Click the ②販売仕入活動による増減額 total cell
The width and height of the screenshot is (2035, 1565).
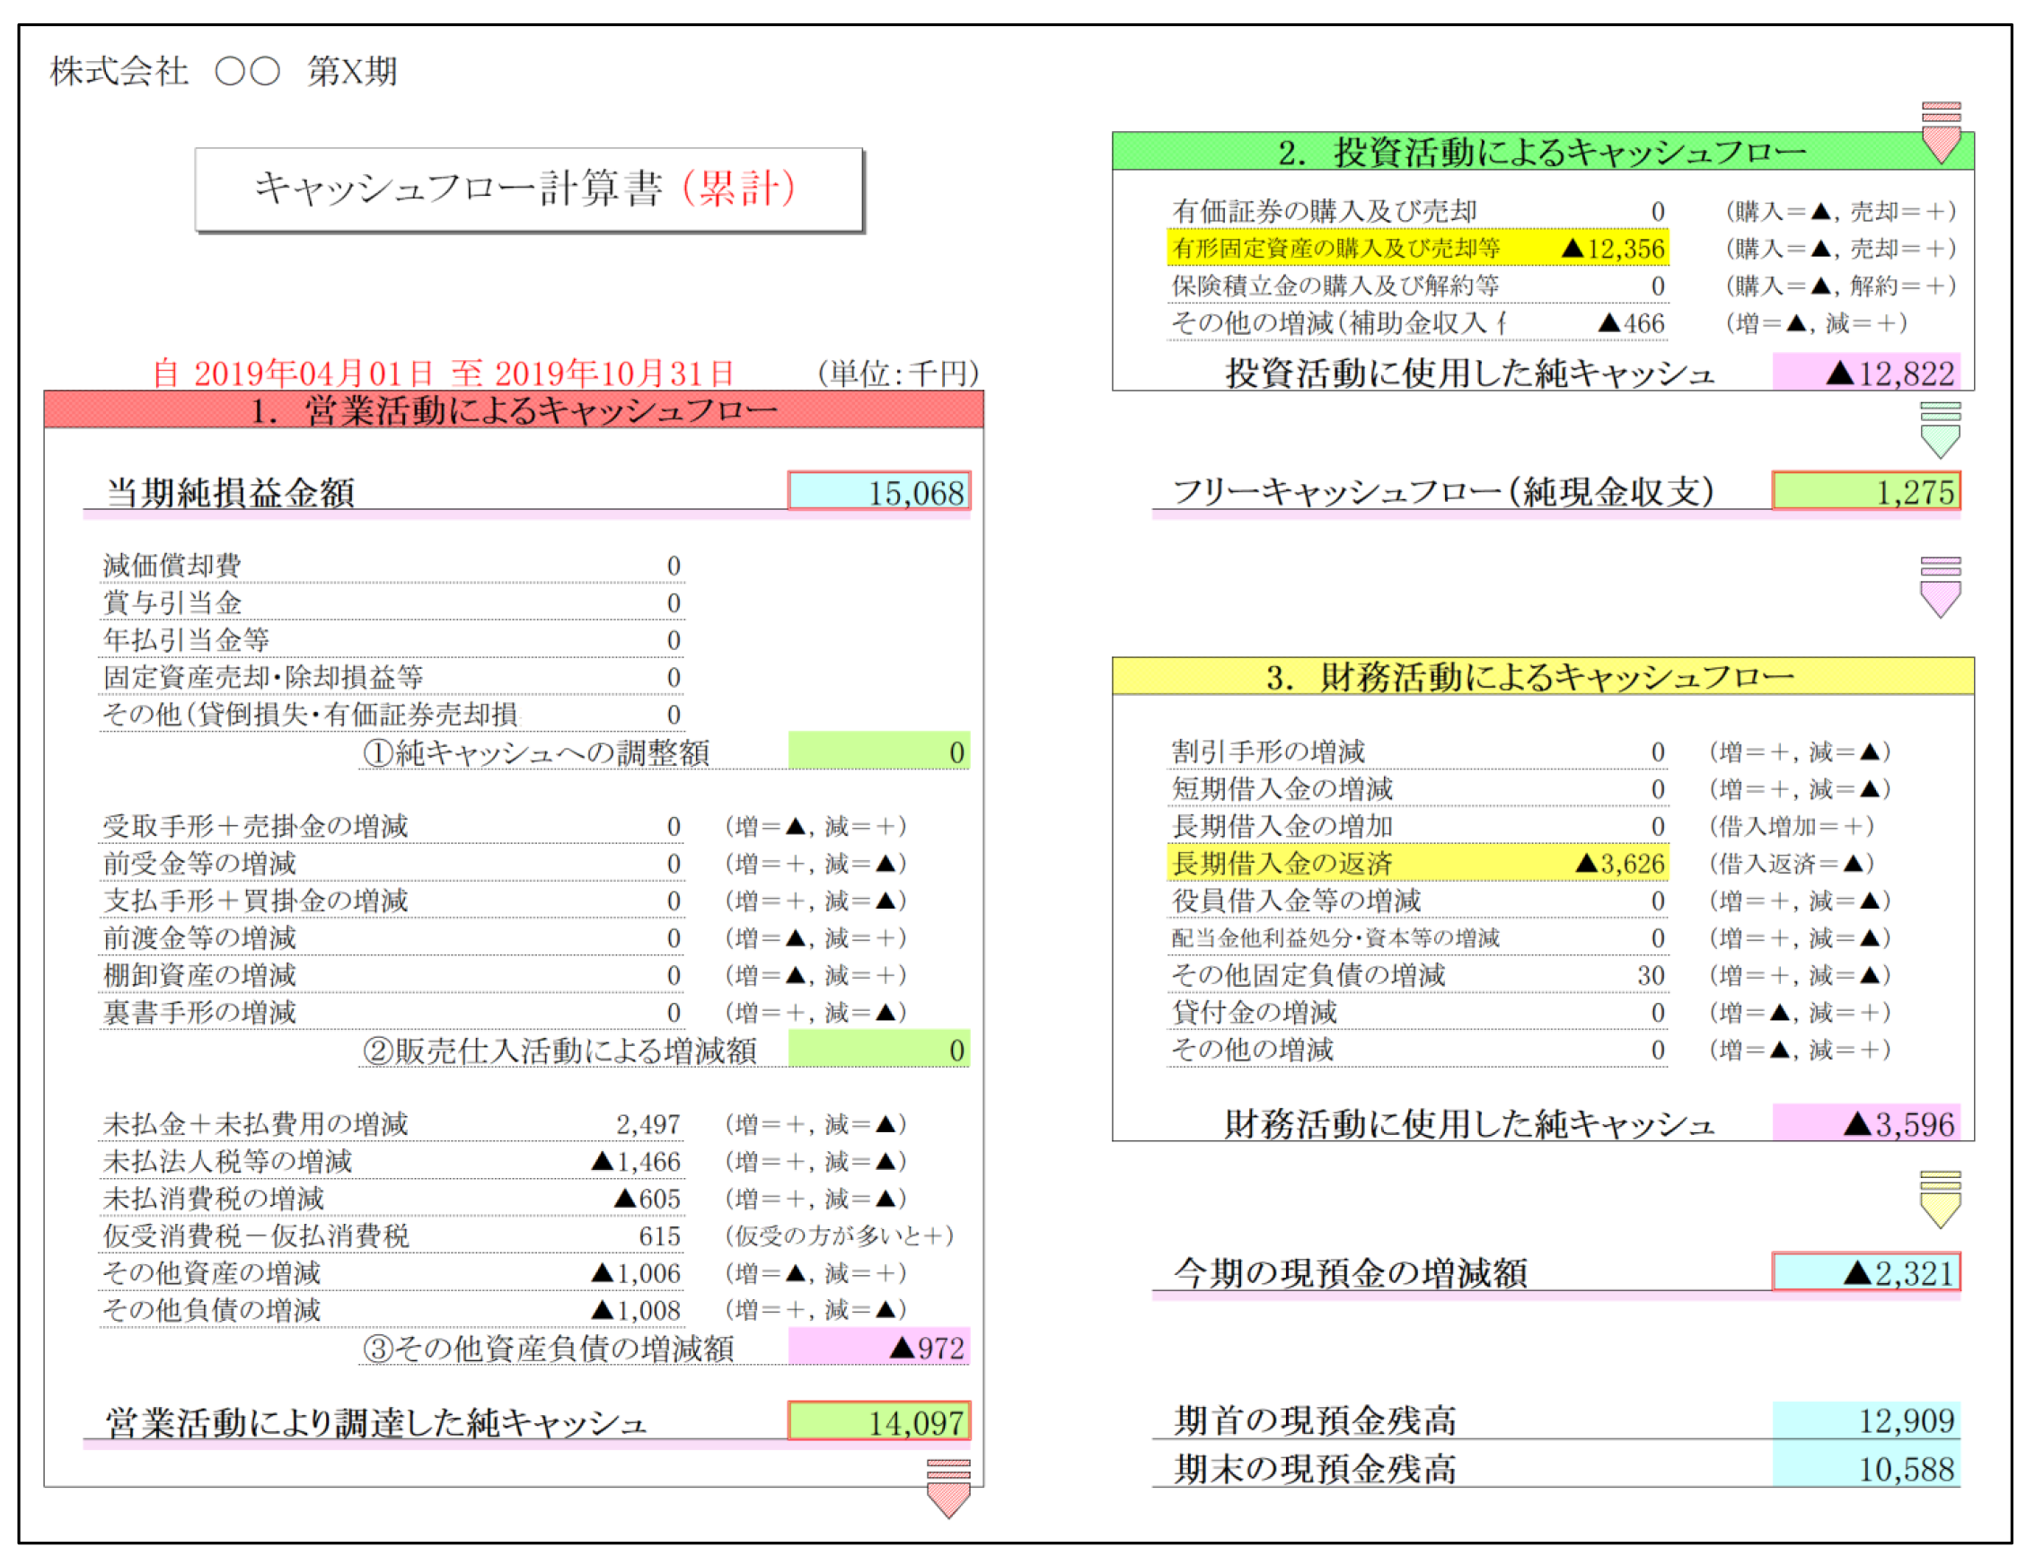coord(878,1049)
